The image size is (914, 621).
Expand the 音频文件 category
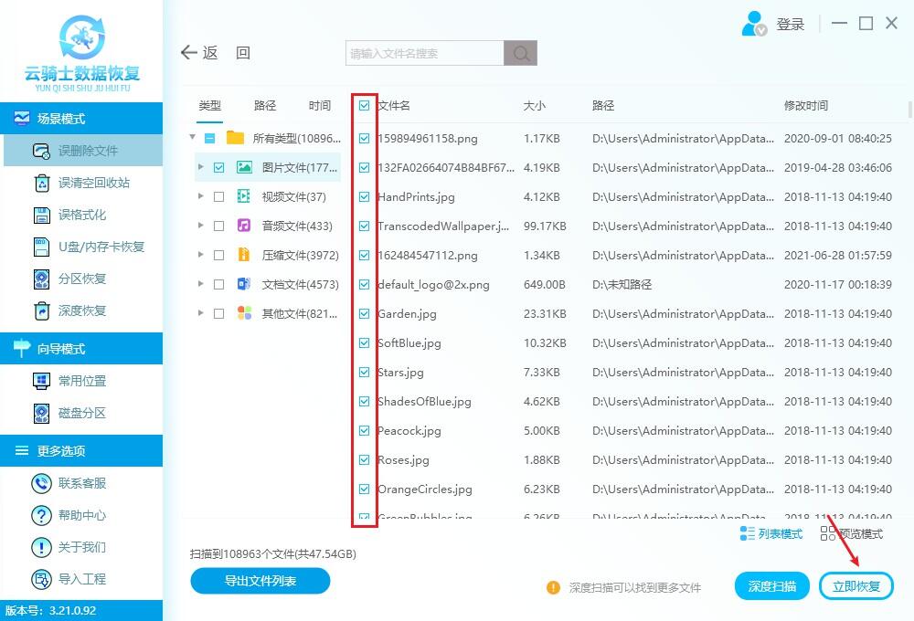(x=200, y=226)
